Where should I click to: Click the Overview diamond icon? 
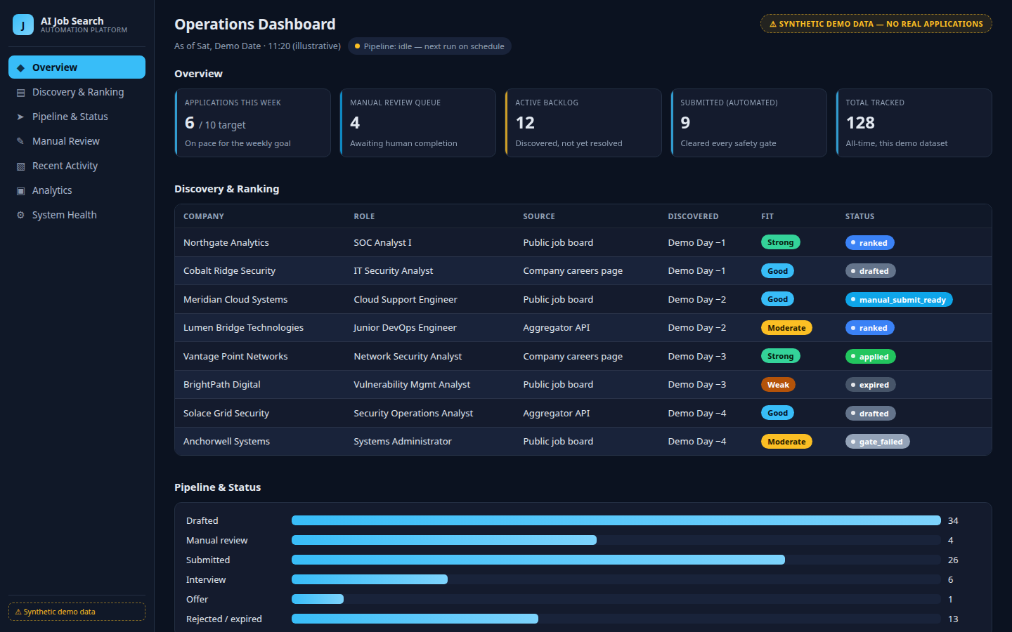20,68
